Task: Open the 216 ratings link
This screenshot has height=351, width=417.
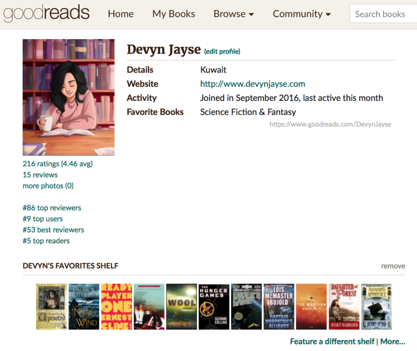Action: [58, 164]
